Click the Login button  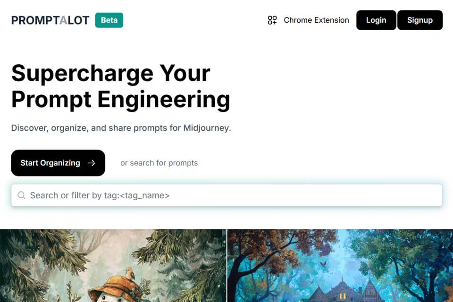pos(376,20)
